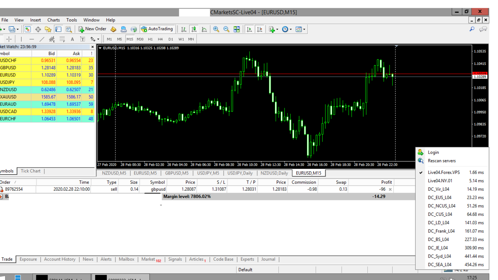
Task: Select the crosshair cursor tool
Action: point(9,39)
